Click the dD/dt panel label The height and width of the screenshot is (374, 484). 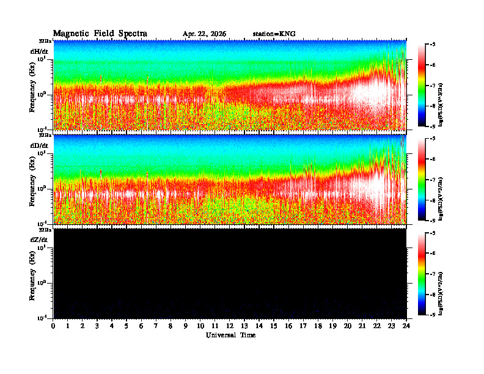(x=39, y=145)
